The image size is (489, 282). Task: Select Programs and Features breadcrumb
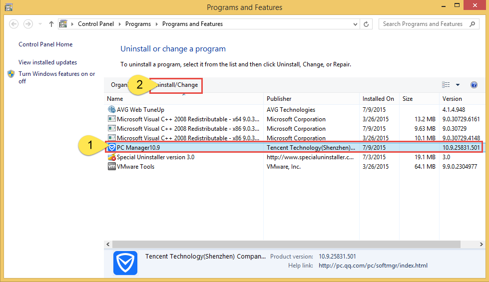[192, 24]
